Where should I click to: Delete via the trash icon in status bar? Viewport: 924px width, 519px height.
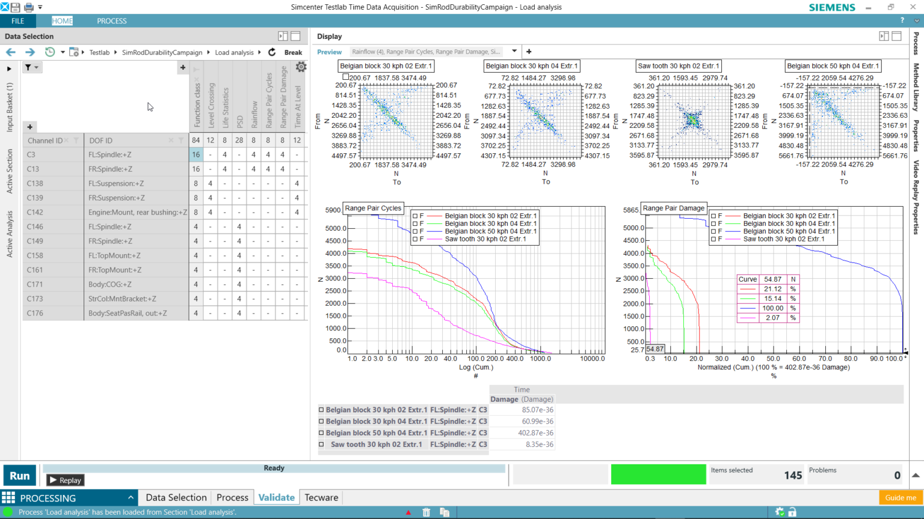[x=427, y=512]
